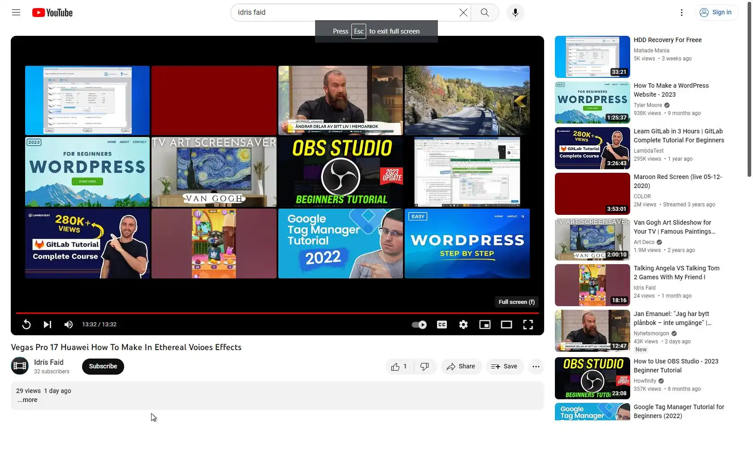Open HDD Recovery For Freee sidebar thumbnail

[593, 57]
